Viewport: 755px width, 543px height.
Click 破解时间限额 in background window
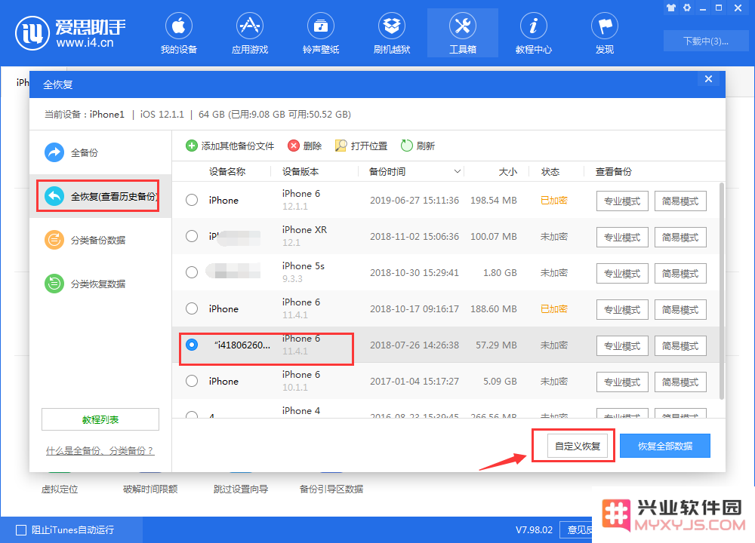point(150,489)
